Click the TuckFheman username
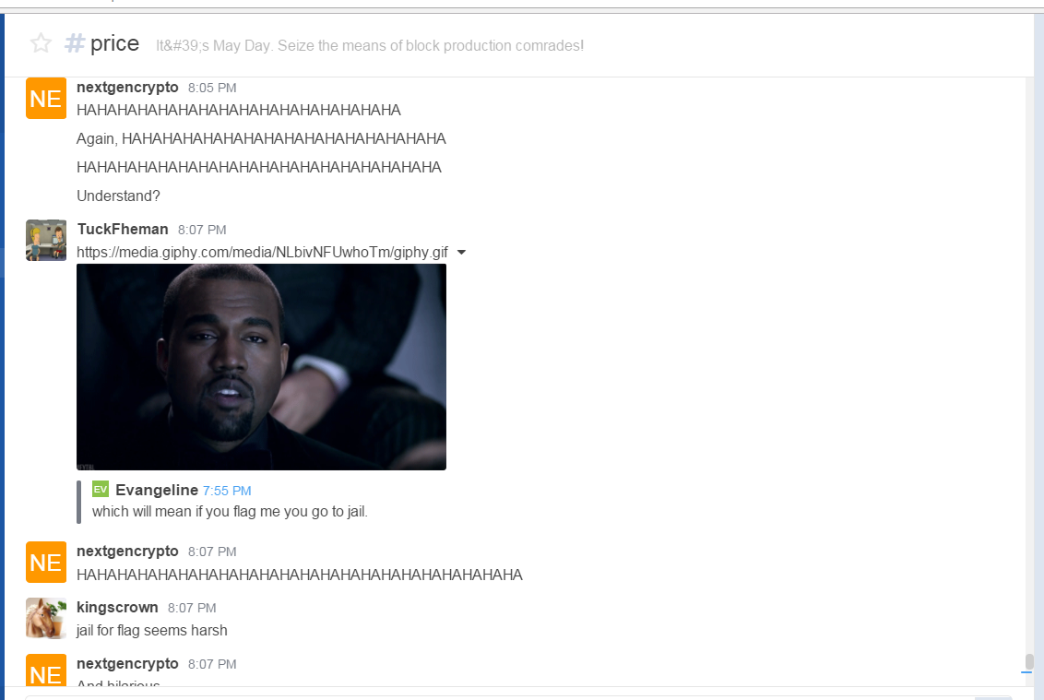The image size is (1044, 700). tap(123, 229)
